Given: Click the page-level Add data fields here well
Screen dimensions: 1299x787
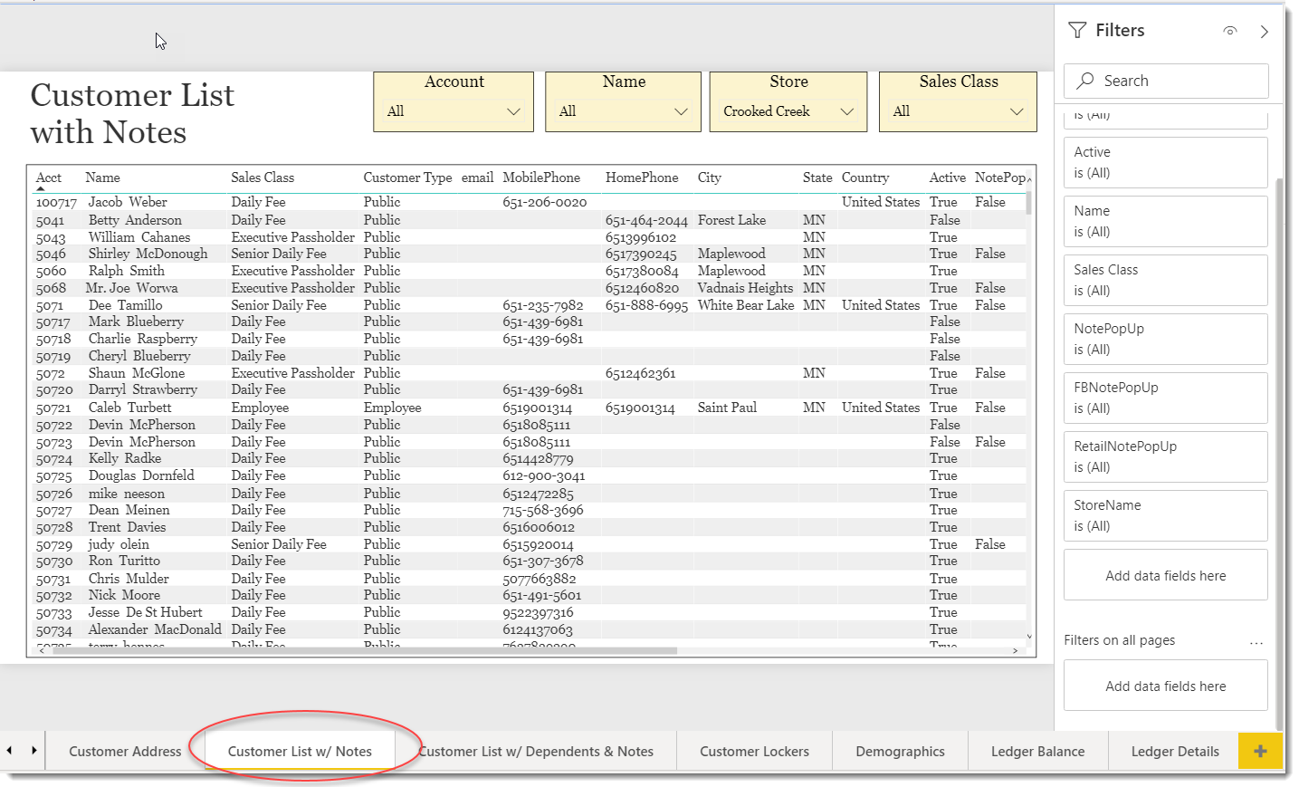Looking at the screenshot, I should point(1165,575).
